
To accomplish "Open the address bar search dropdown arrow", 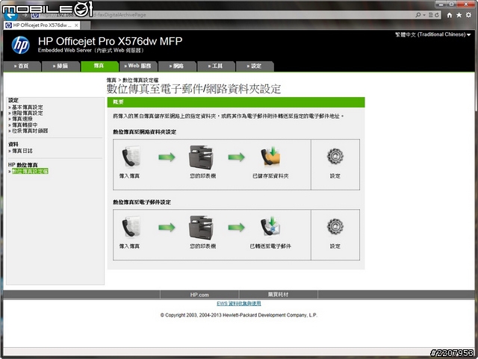I will point(424,15).
